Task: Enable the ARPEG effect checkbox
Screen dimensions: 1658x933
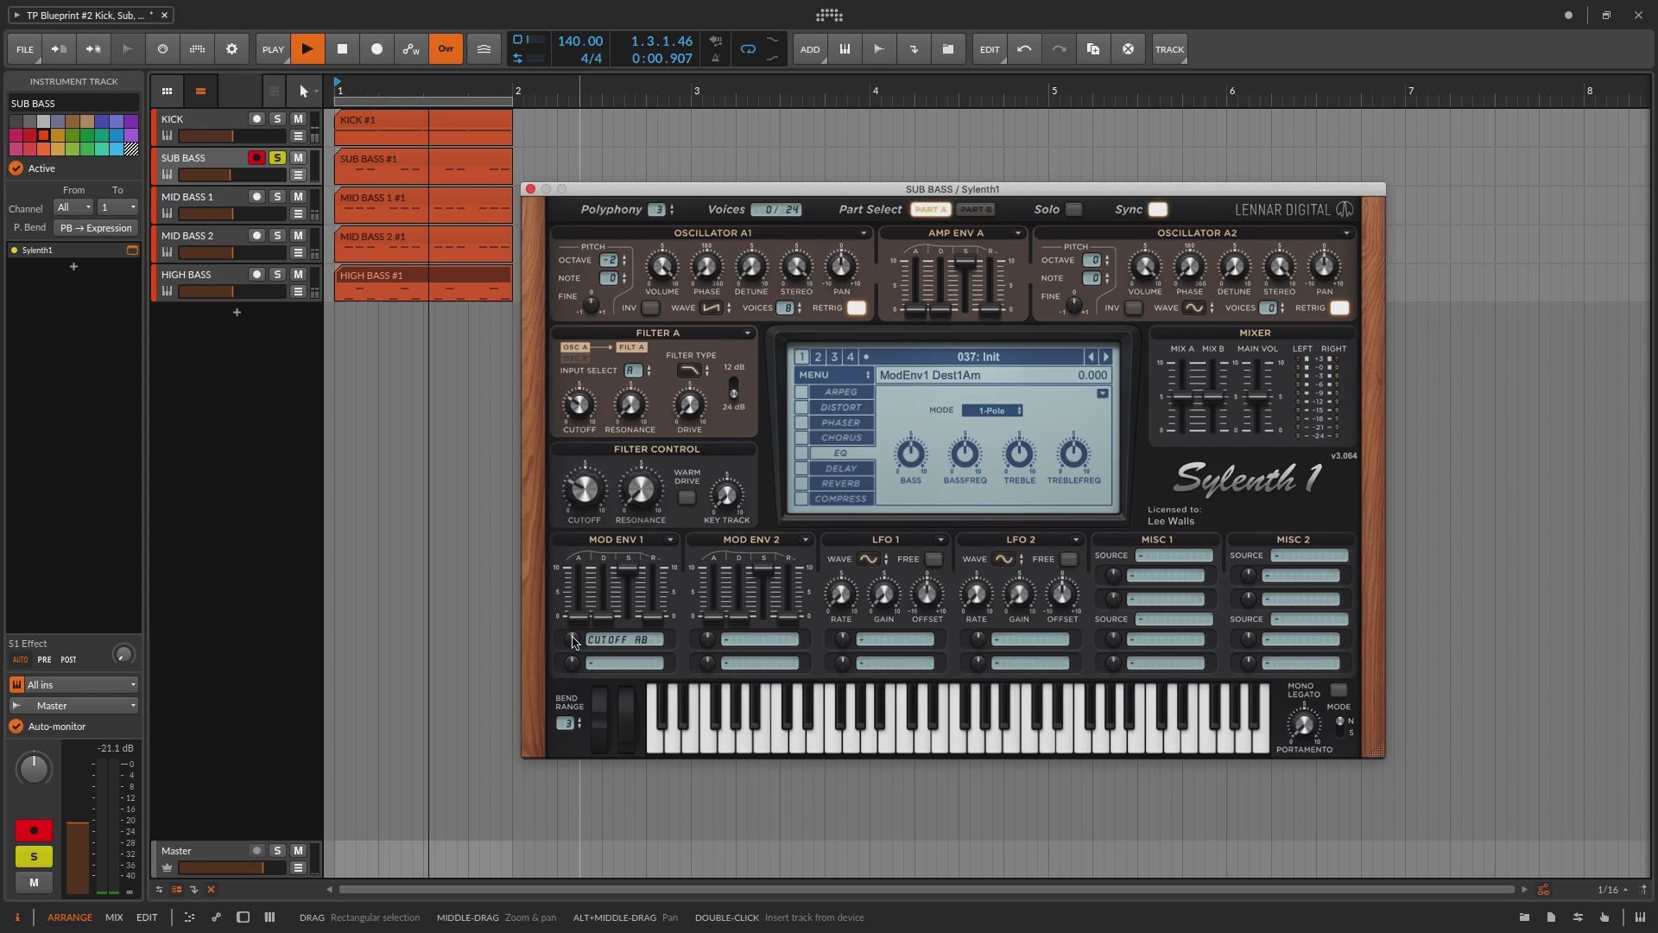Action: tap(801, 392)
